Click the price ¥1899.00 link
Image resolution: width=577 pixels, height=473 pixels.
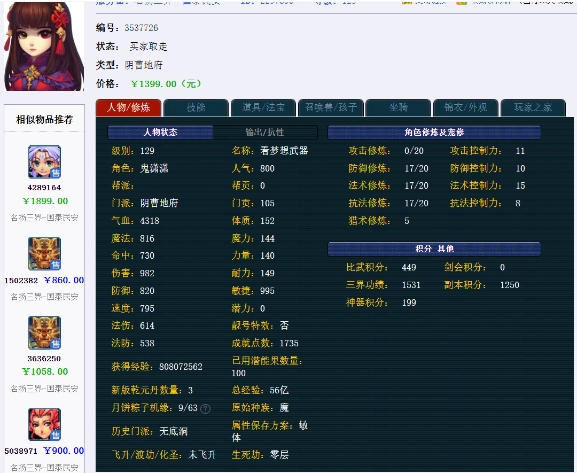pos(45,201)
